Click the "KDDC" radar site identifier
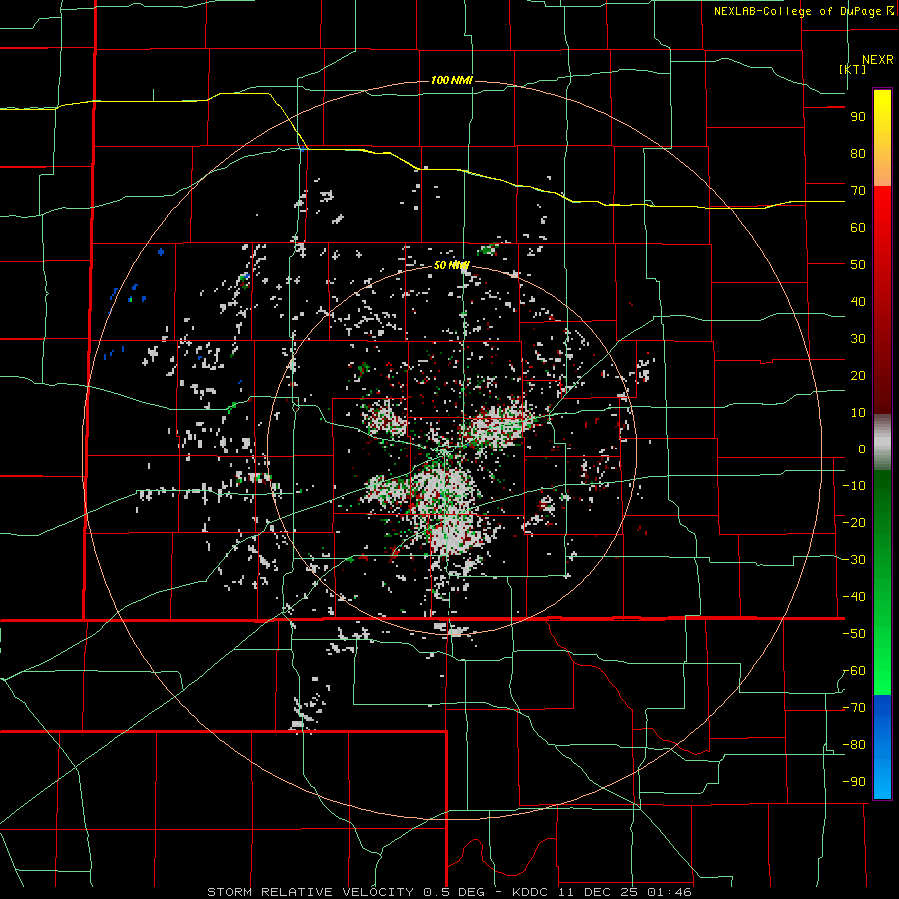The image size is (899, 899). (530, 892)
